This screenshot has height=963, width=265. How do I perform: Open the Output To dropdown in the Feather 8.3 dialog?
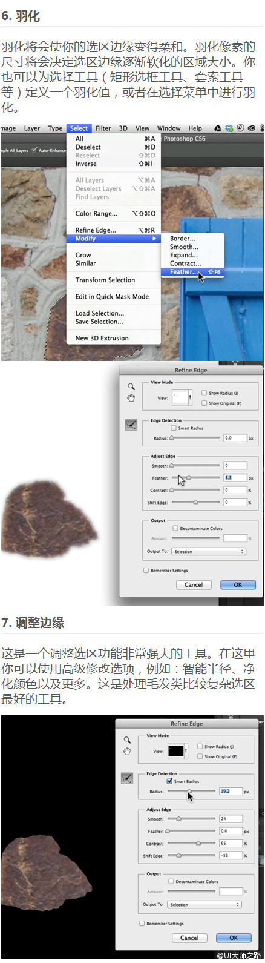(x=209, y=551)
